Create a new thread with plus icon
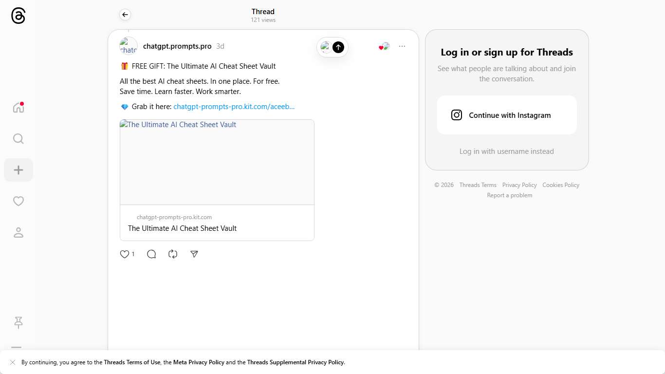Image resolution: width=665 pixels, height=374 pixels. point(18,170)
